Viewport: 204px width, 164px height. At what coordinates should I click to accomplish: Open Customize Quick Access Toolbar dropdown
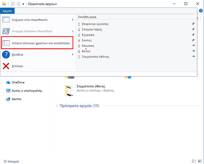coord(23,4)
